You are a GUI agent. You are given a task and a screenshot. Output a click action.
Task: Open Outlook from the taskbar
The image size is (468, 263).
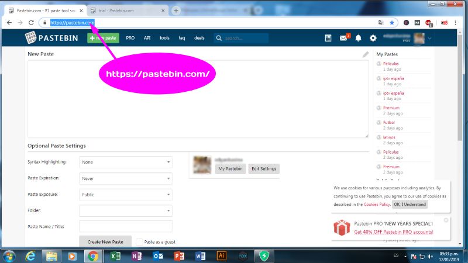point(158,256)
